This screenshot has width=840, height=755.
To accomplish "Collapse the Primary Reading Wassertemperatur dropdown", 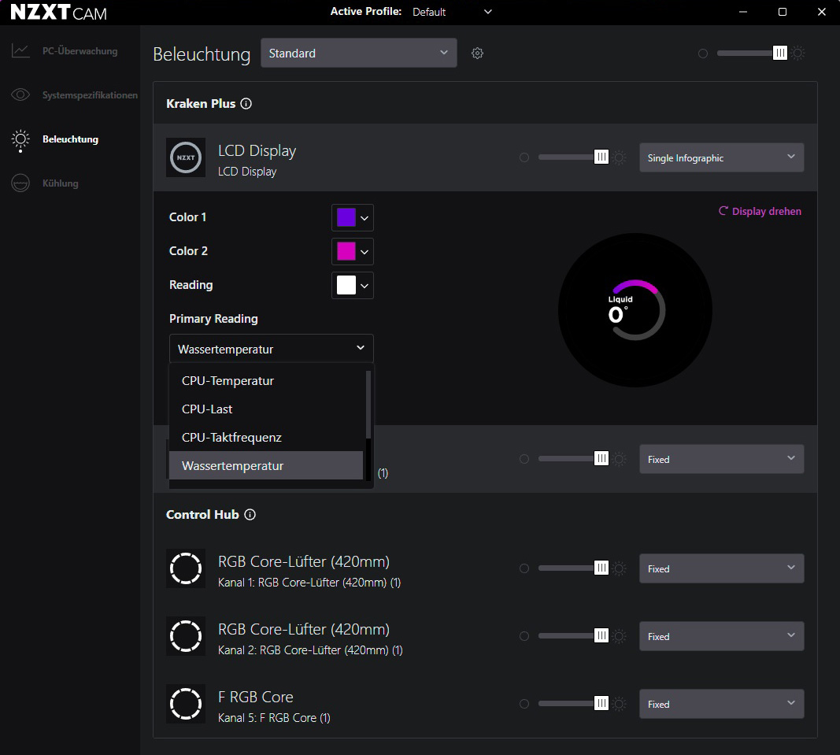I will tap(271, 349).
